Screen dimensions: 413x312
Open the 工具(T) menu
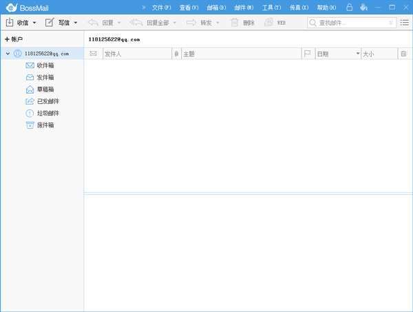271,8
